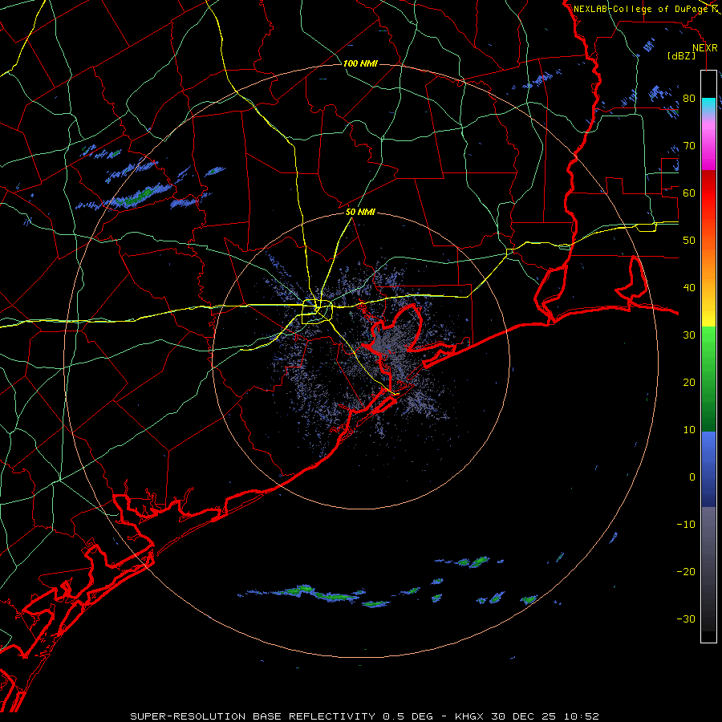Click the -30 dBZ scale value

point(686,619)
